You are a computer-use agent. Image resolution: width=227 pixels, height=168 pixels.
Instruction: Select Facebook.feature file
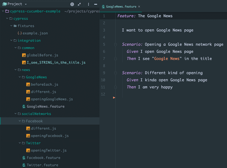click(x=44, y=158)
